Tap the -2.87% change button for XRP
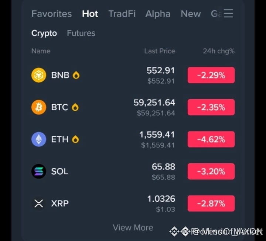This screenshot has width=266, height=241. click(211, 203)
